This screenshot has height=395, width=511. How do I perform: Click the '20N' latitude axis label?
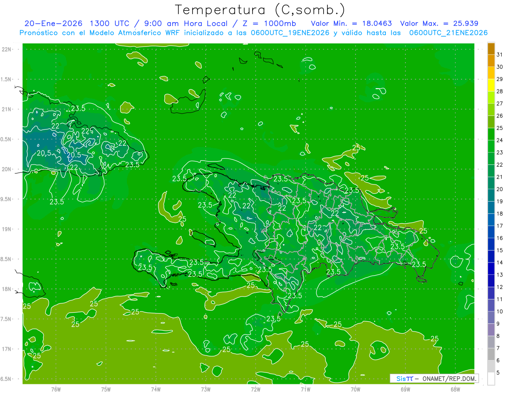(x=7, y=169)
